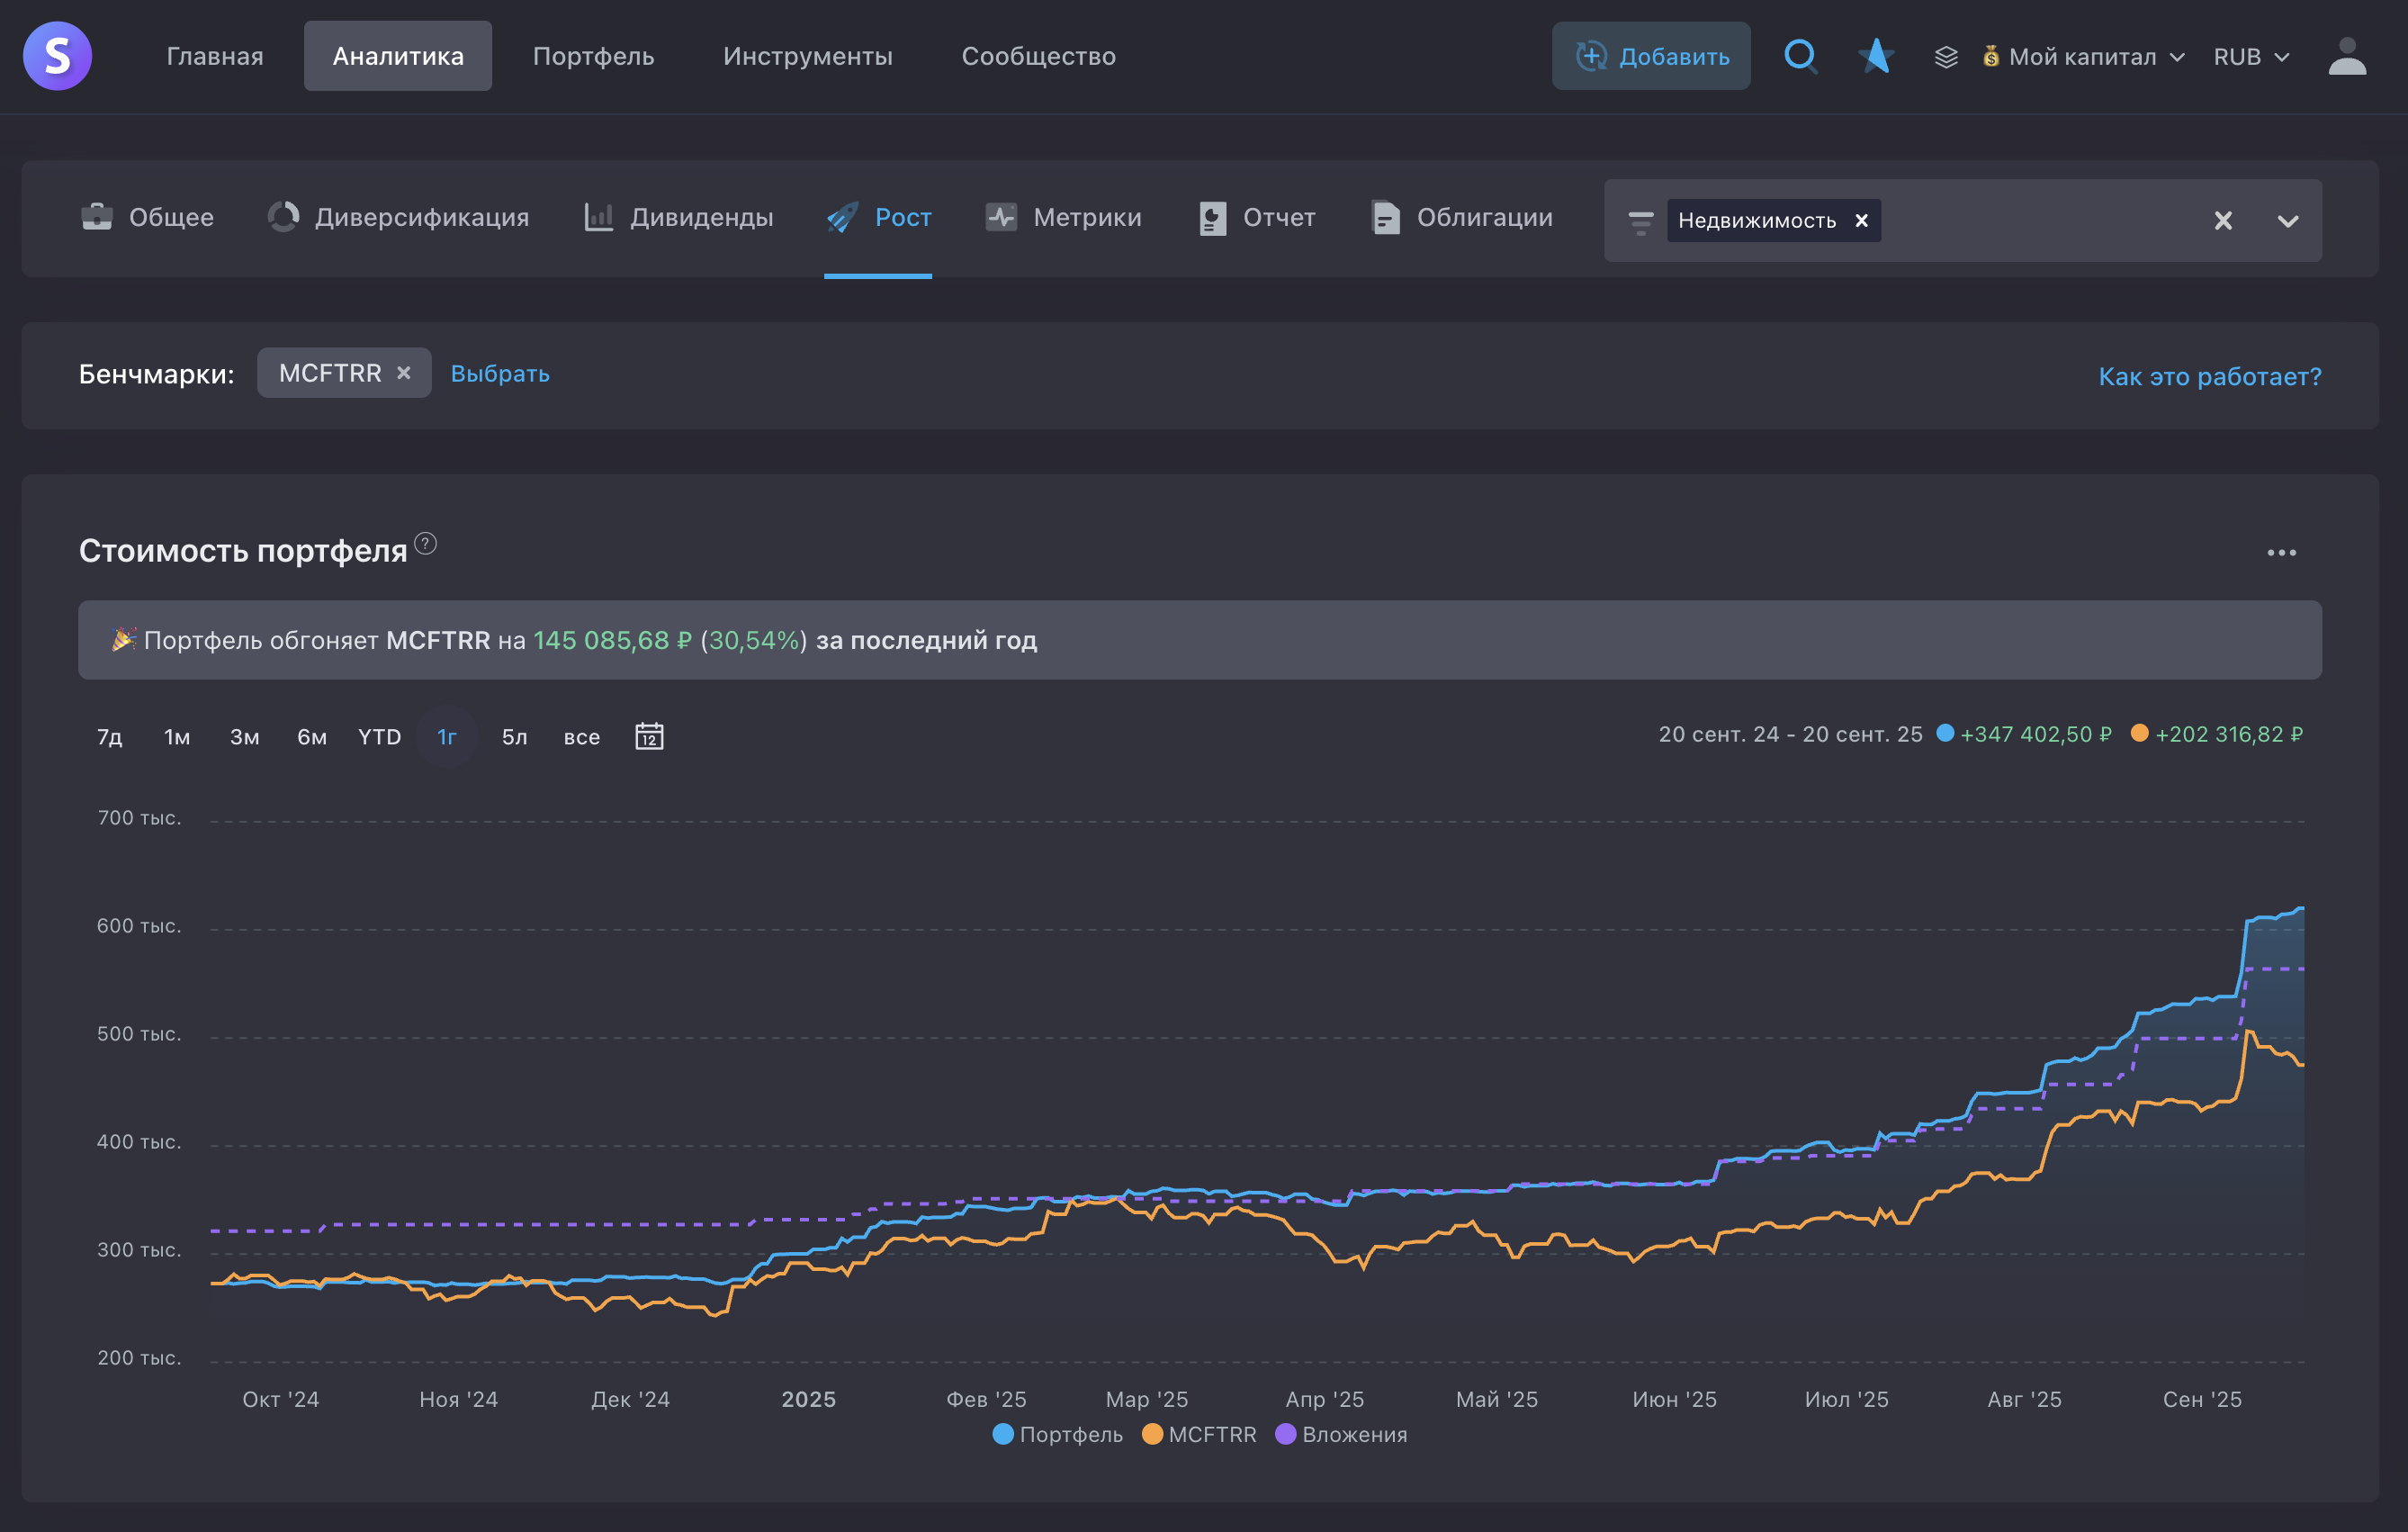The height and width of the screenshot is (1532, 2408).
Task: Click the stacked layers icon
Action: pyautogui.click(x=1946, y=57)
